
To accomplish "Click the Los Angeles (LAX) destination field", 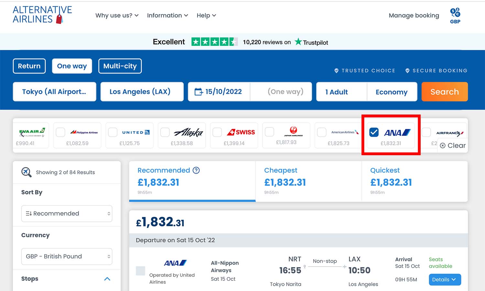I will [142, 92].
